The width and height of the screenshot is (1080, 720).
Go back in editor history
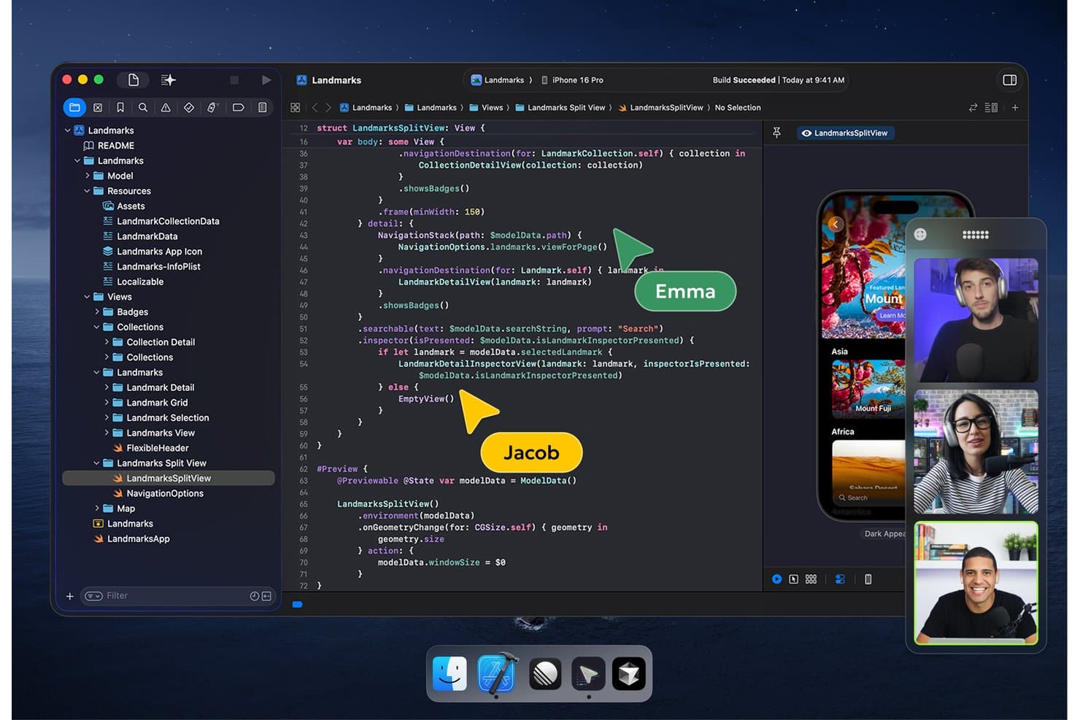[315, 107]
